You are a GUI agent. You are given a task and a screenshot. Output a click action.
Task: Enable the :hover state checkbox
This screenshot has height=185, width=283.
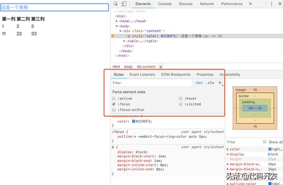click(x=180, y=98)
